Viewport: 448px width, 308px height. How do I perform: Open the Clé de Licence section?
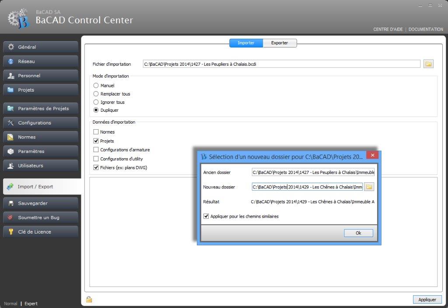click(x=41, y=232)
